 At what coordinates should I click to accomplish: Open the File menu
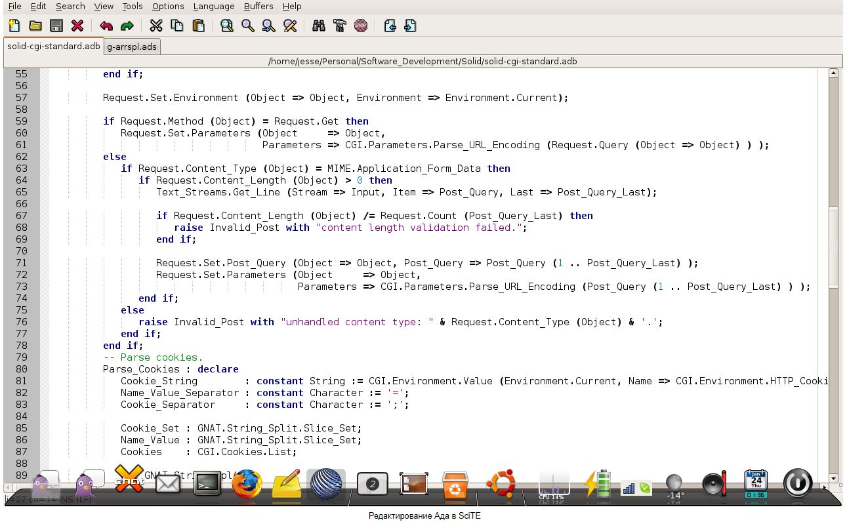point(14,6)
